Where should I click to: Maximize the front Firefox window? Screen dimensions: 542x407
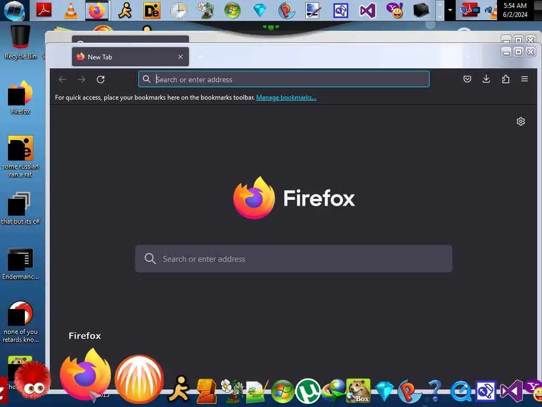click(518, 52)
